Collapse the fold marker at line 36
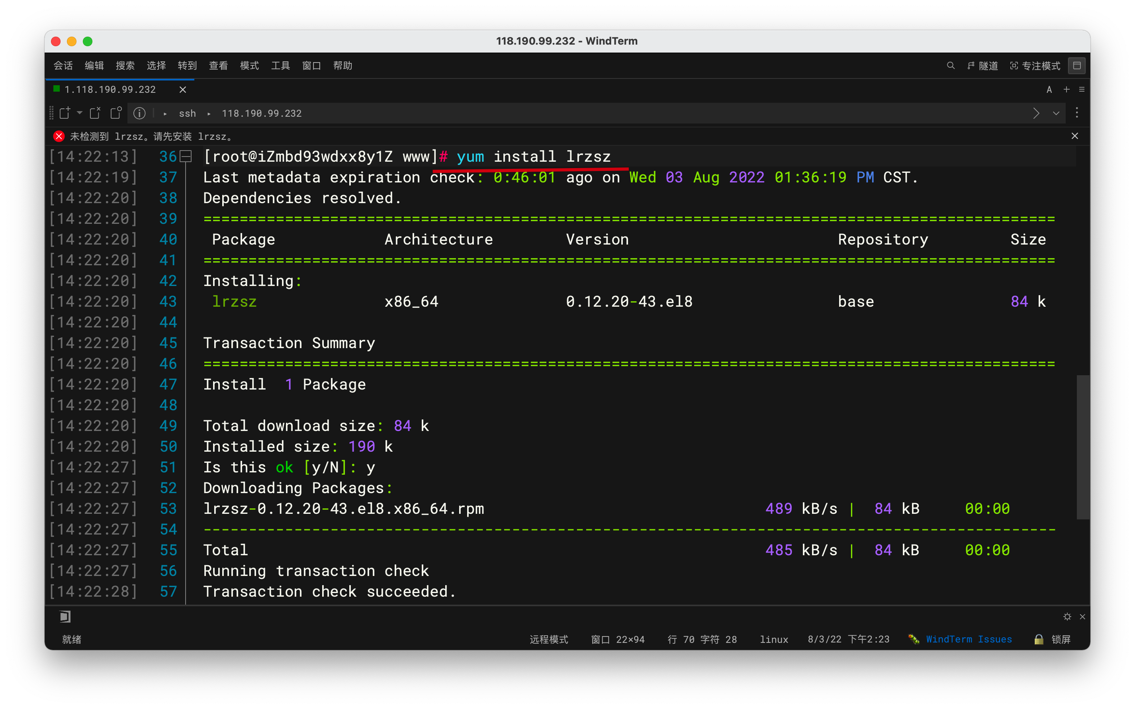 point(186,157)
